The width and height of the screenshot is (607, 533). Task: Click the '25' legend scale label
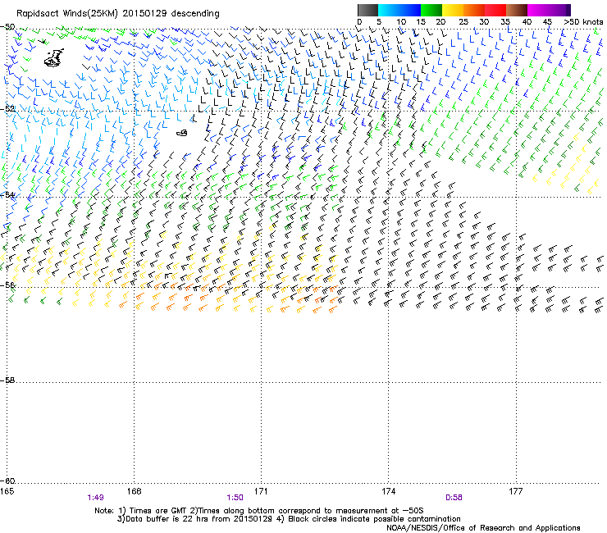point(463,22)
